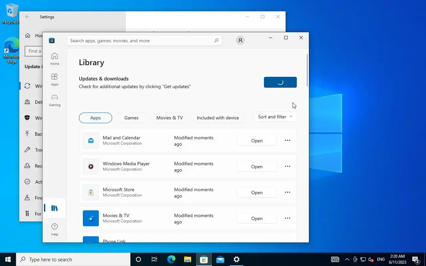
Task: Open File Explorer from the taskbar
Action: [187, 259]
